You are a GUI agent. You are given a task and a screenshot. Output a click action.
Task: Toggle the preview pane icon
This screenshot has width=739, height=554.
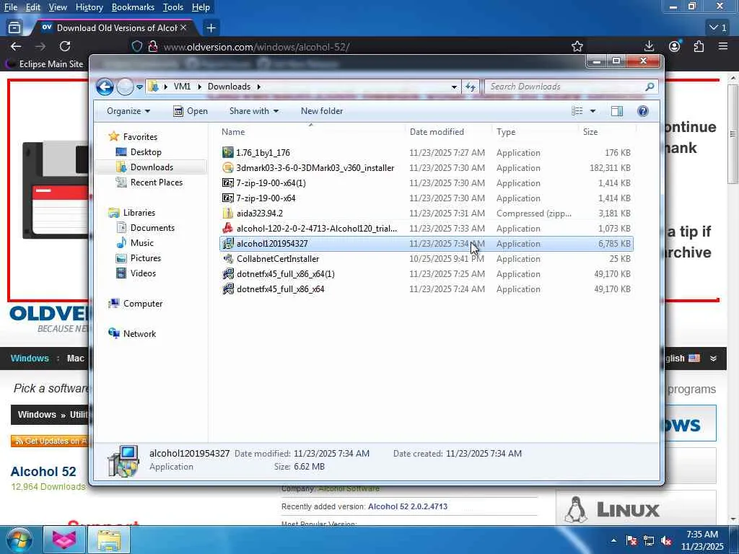coord(617,111)
